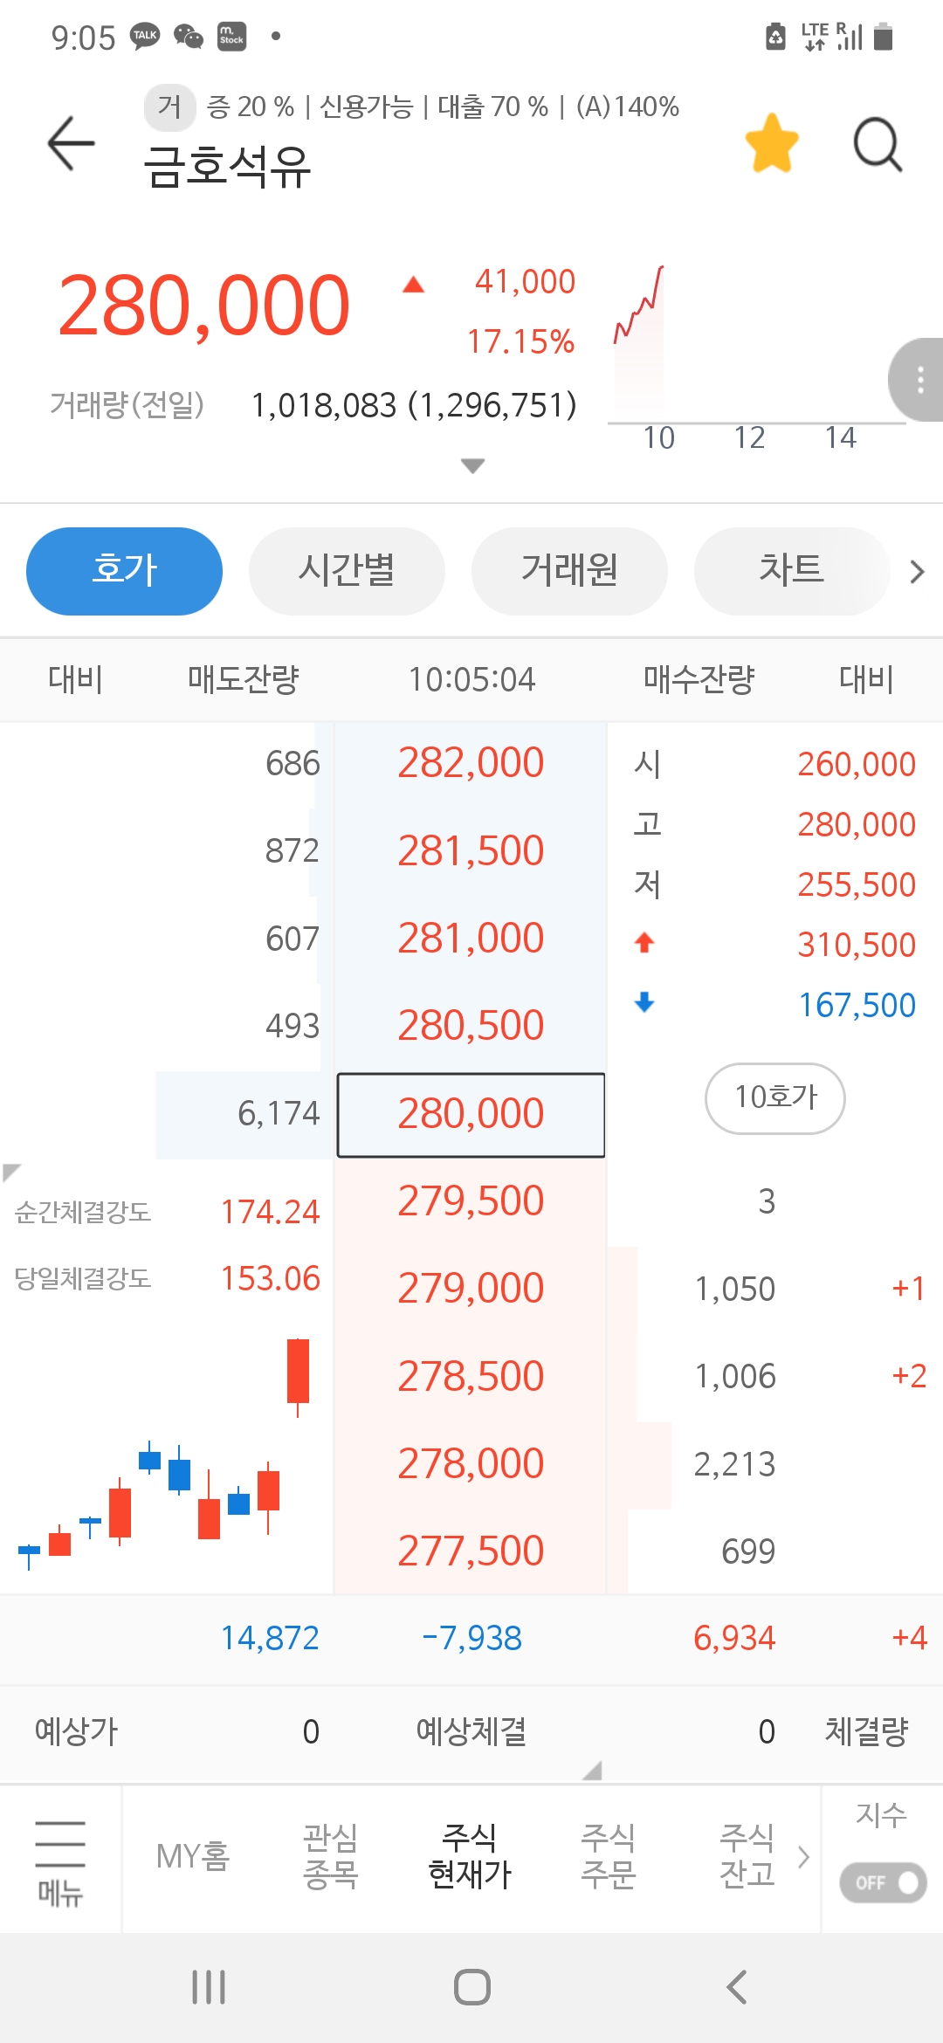Image resolution: width=943 pixels, height=2043 pixels.
Task: Toggle the 지수 OFF switch
Action: click(x=883, y=1881)
